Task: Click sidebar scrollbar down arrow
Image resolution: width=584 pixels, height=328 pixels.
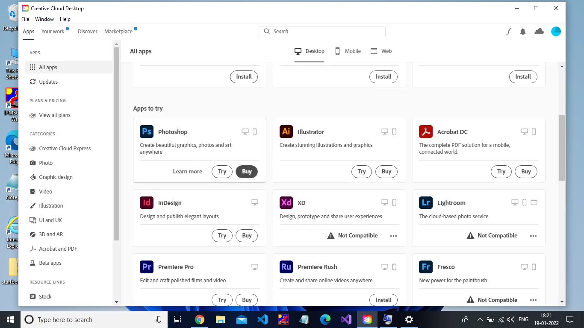Action: click(116, 302)
